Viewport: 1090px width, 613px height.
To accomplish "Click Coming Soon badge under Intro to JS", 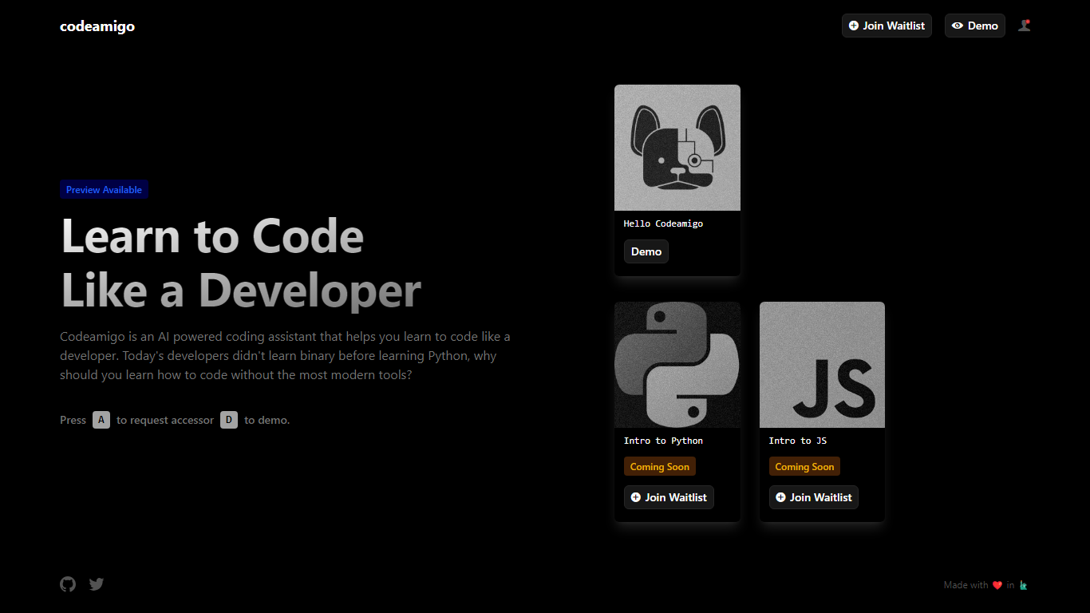I will [804, 467].
